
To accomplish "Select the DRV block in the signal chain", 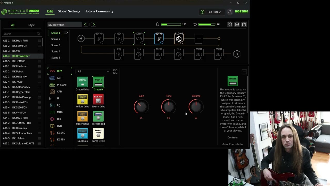I will (139, 39).
